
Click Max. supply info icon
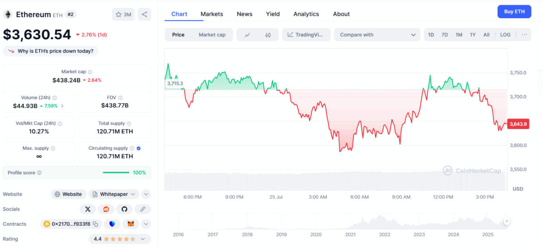click(x=53, y=148)
